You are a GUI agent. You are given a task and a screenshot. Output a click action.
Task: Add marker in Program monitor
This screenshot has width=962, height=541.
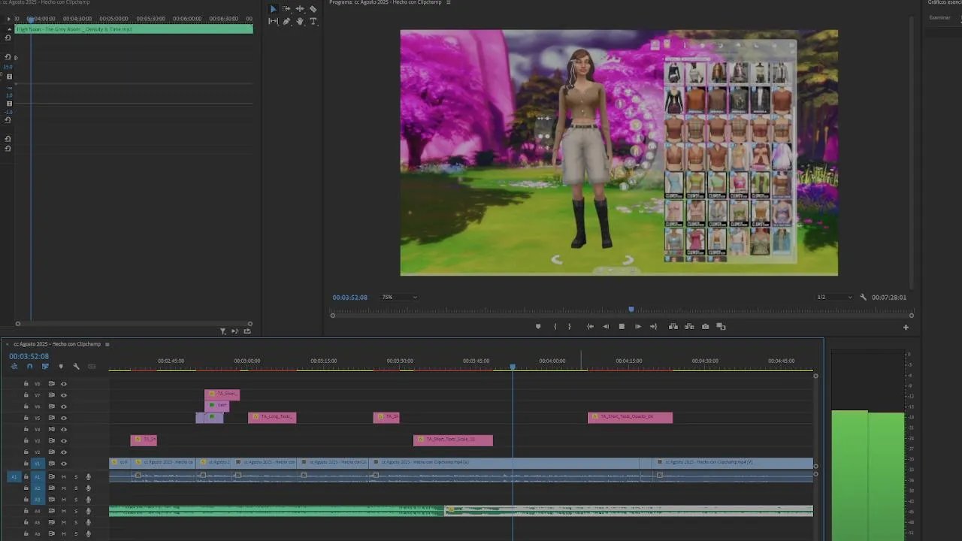[x=537, y=327]
